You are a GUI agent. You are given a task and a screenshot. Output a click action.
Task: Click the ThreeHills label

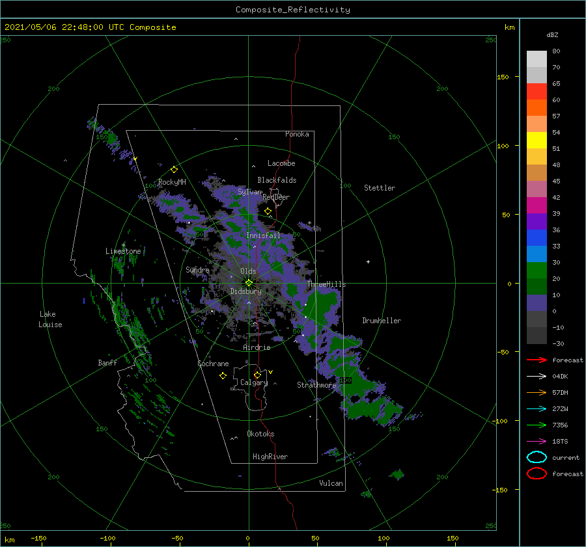pyautogui.click(x=326, y=284)
